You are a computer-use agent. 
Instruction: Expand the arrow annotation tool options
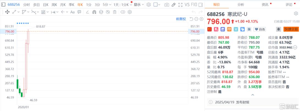coord(67,12)
